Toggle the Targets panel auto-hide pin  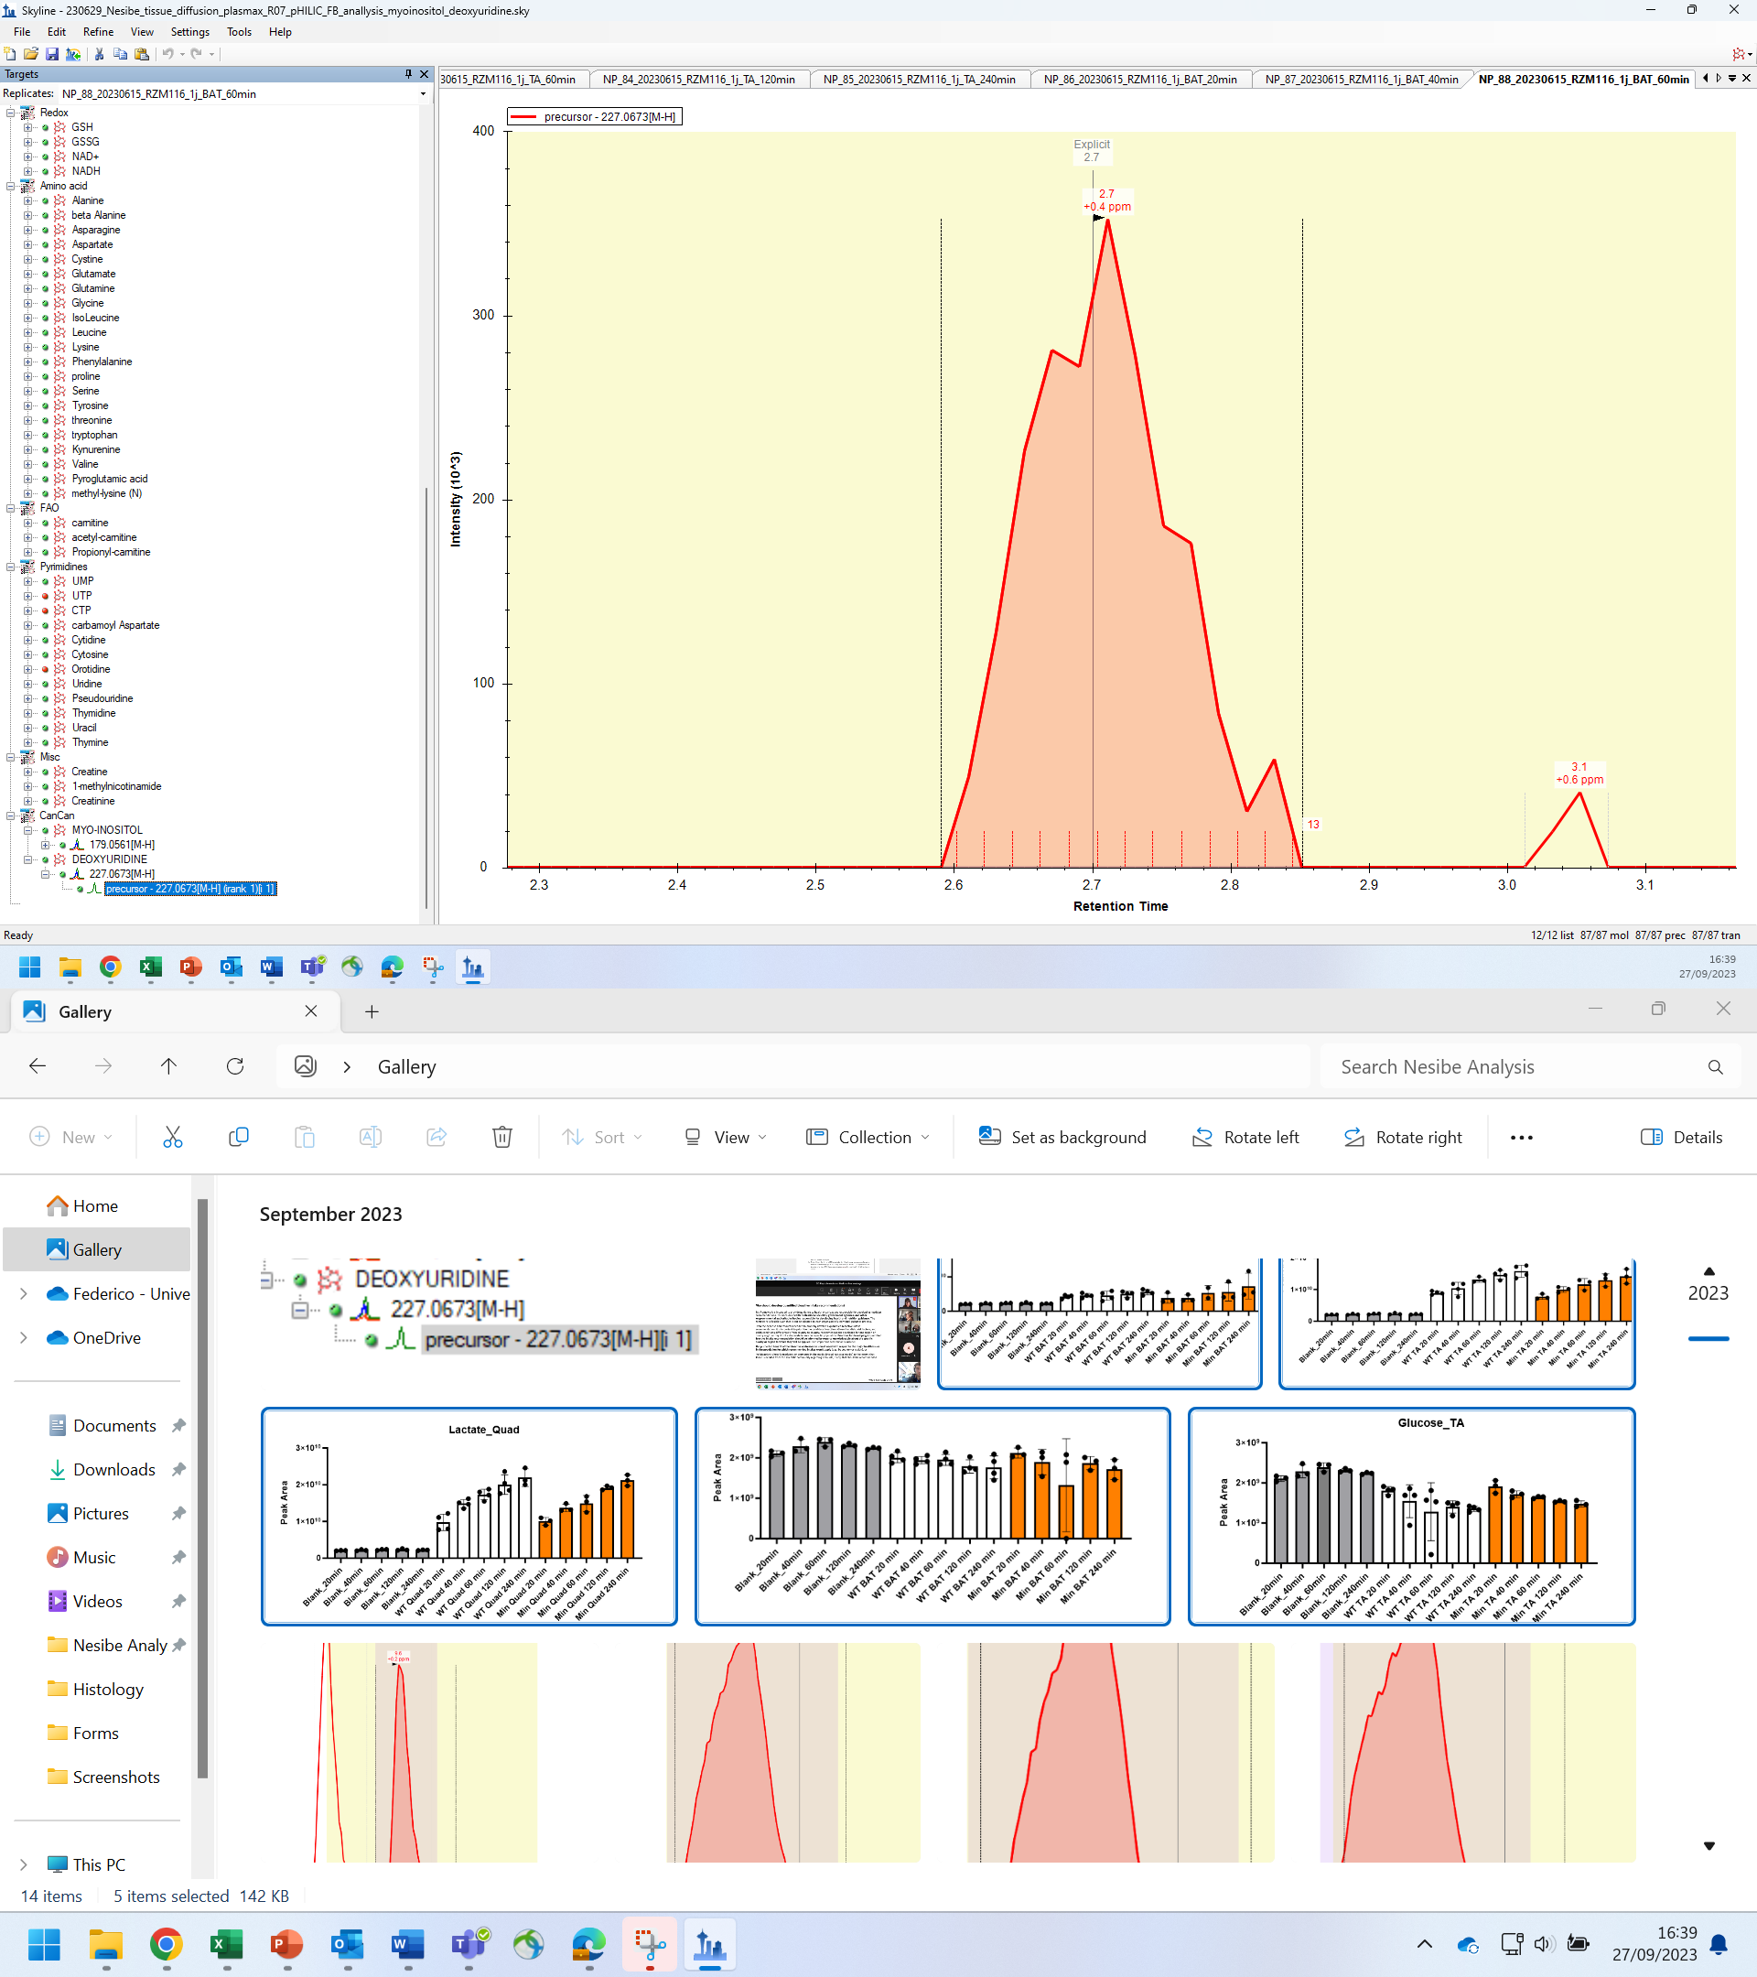point(408,74)
